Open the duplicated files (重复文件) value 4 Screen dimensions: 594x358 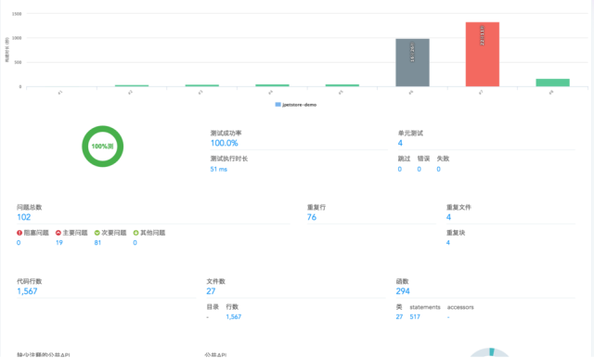pyautogui.click(x=448, y=217)
